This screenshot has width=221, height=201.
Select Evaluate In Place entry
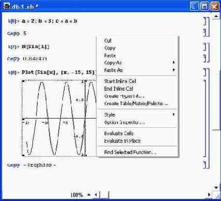point(122,141)
